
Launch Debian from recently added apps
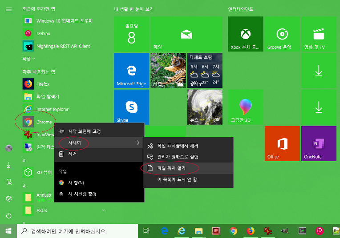[x=37, y=33]
